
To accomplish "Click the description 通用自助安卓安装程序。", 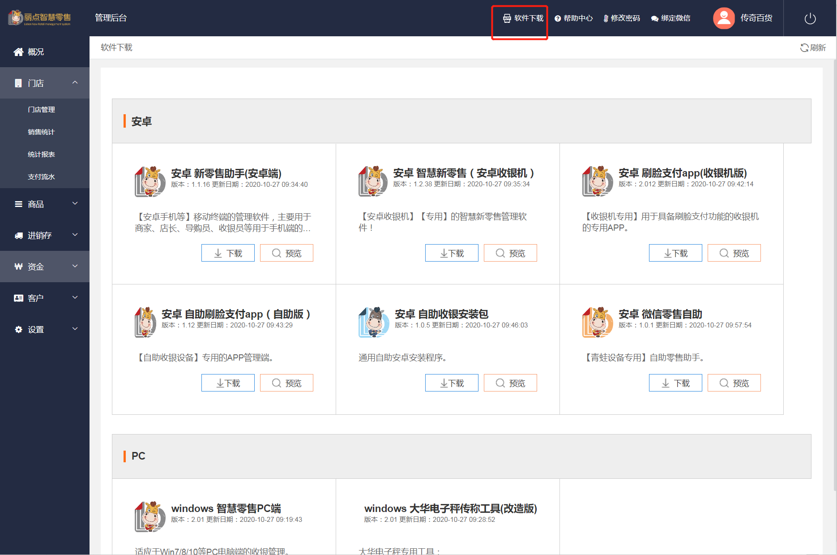I will (402, 357).
